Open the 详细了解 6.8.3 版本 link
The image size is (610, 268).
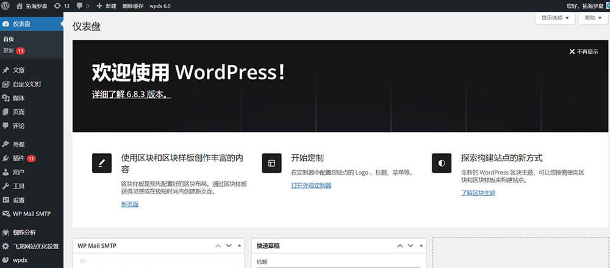[x=131, y=95]
